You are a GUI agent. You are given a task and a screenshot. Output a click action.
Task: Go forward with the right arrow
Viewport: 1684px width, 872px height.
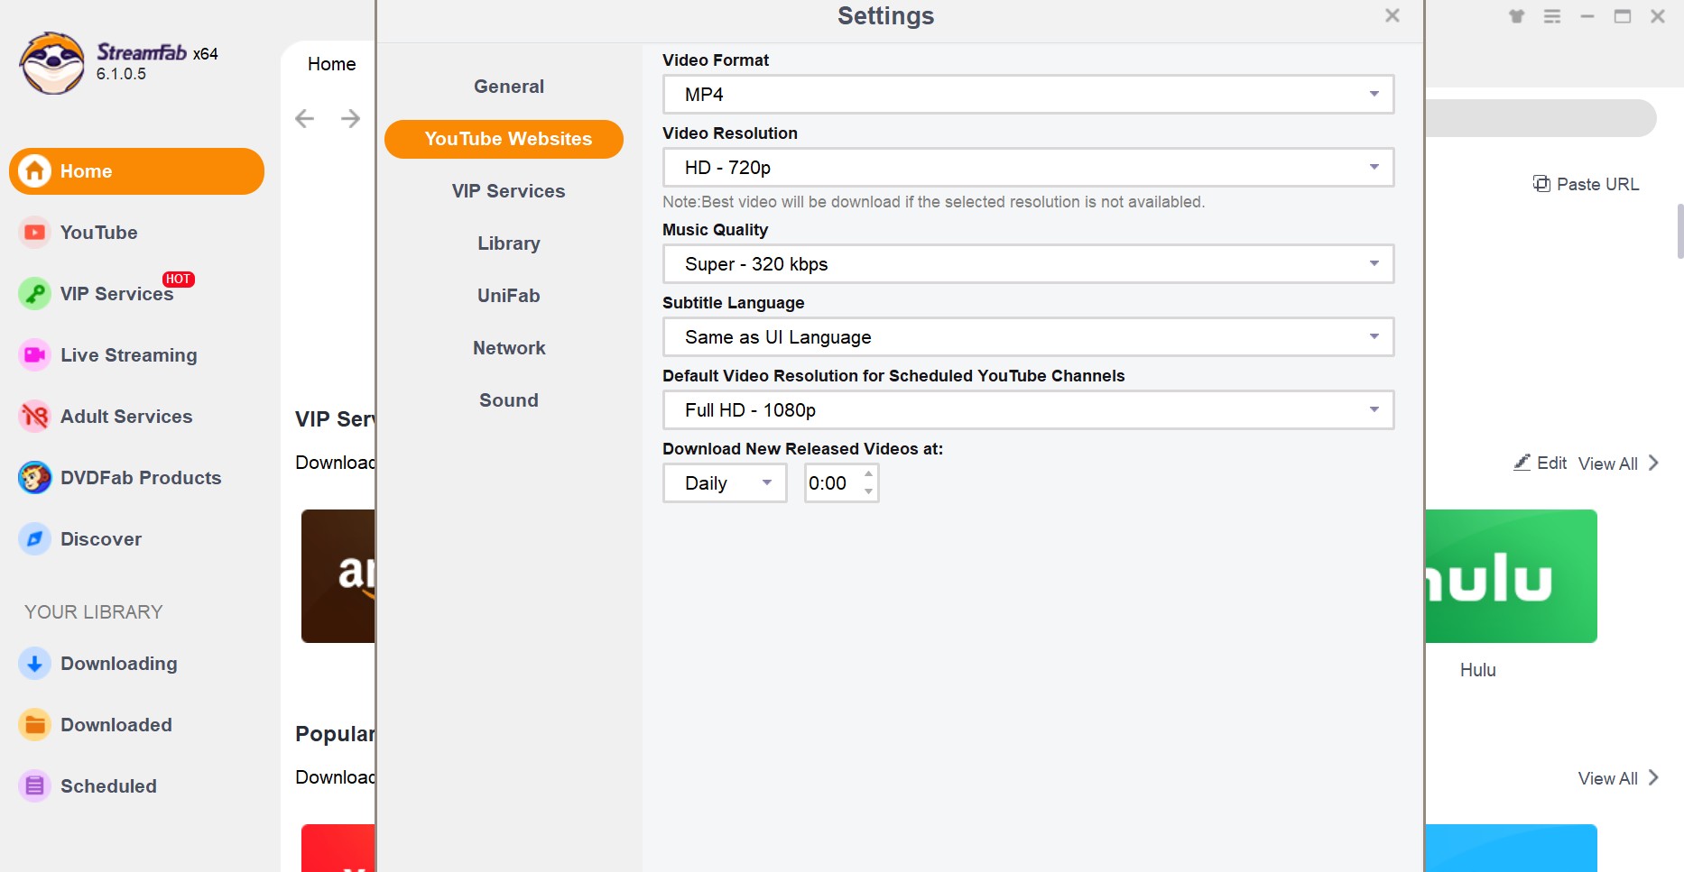[350, 118]
